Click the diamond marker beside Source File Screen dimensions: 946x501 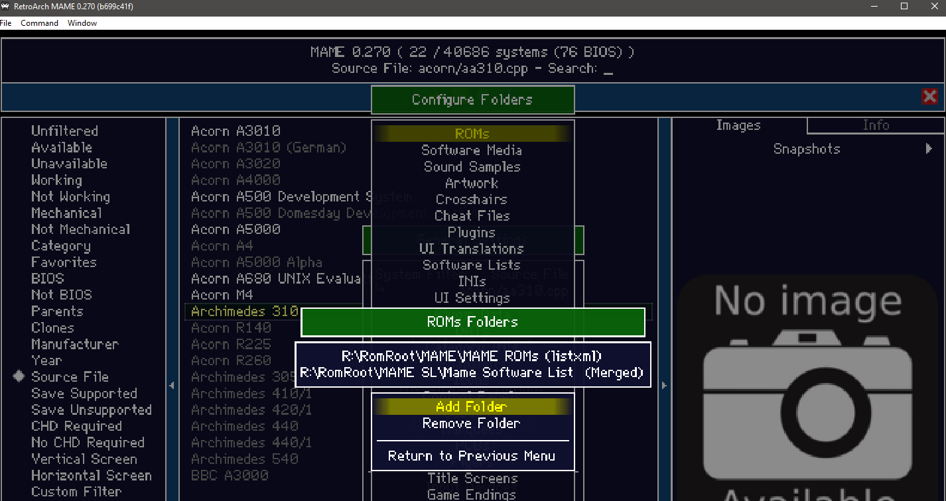coord(19,376)
